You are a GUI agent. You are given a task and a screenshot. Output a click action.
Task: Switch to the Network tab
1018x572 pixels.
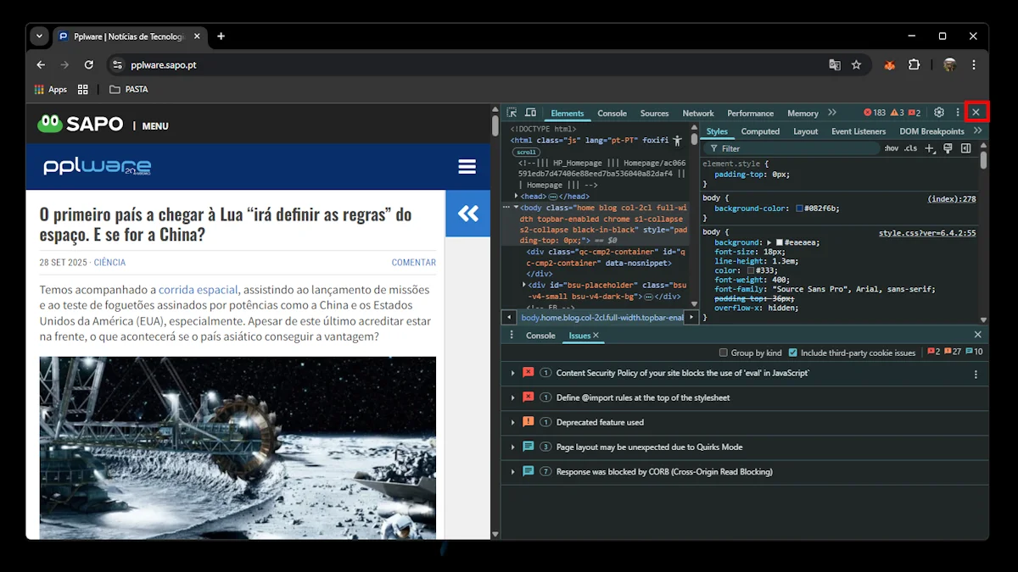click(x=698, y=114)
